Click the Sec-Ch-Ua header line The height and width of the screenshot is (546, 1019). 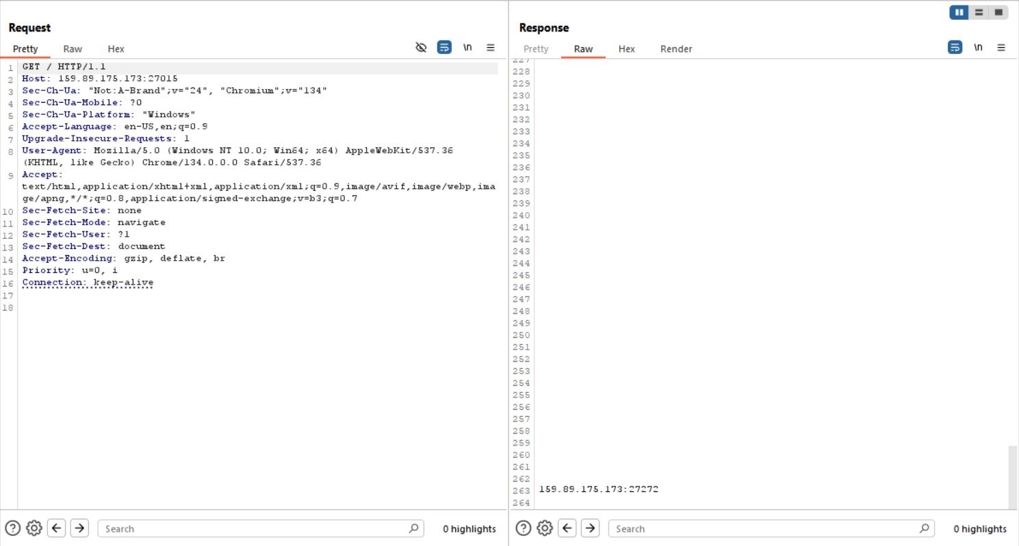point(175,90)
